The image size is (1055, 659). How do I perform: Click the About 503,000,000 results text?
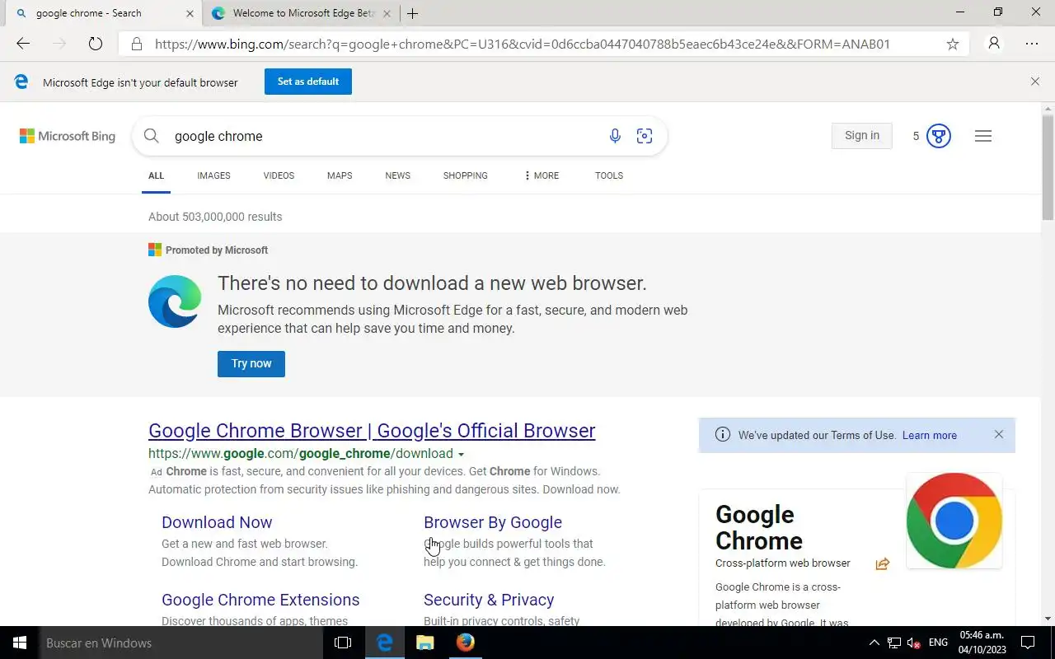215,217
